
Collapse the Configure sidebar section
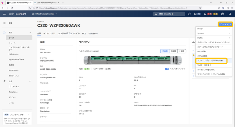(30, 81)
